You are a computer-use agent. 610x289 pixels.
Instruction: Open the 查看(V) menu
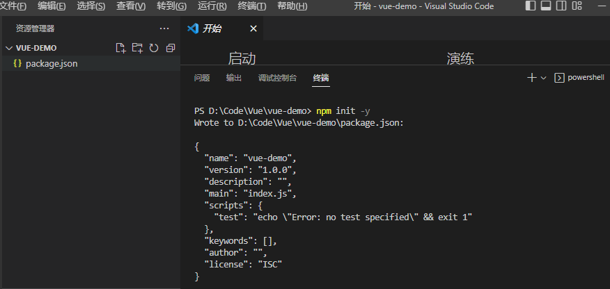(131, 6)
